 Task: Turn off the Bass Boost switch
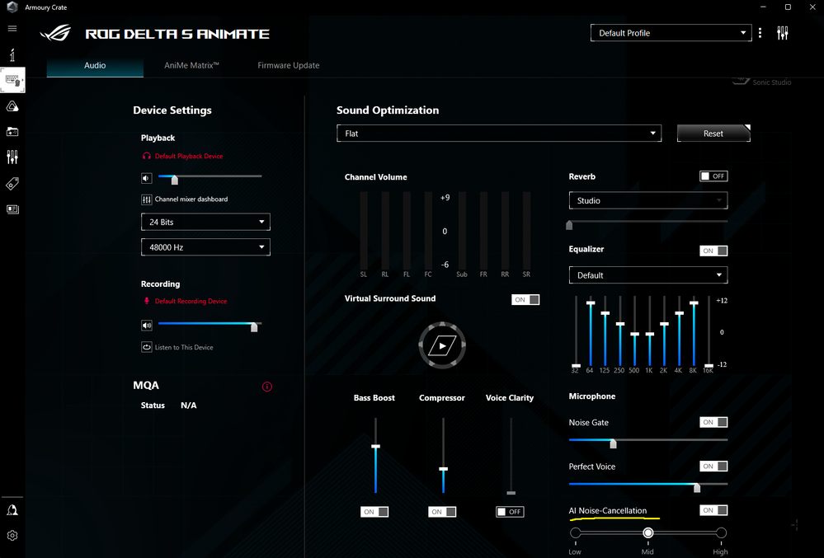374,512
